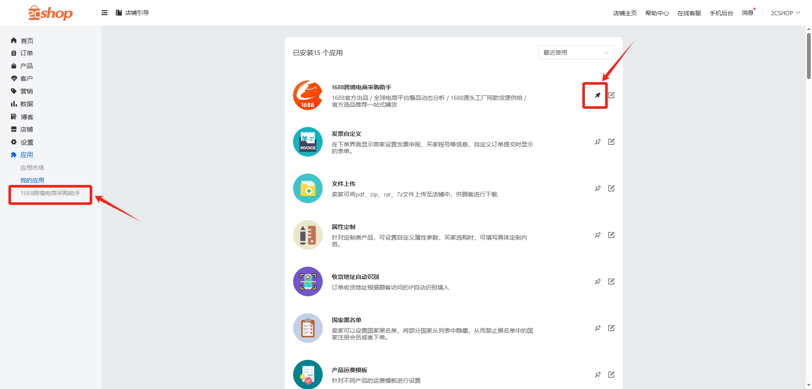Viewport: 812px width, 389px height.
Task: Open the 收货地址自动识别 app title
Action: [355, 277]
